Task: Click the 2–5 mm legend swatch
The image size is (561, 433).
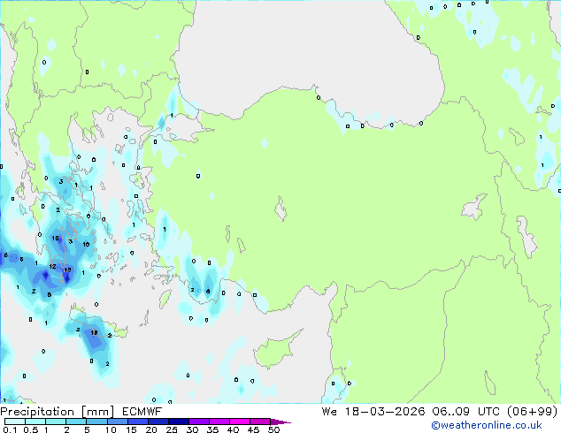Action: pos(76,422)
